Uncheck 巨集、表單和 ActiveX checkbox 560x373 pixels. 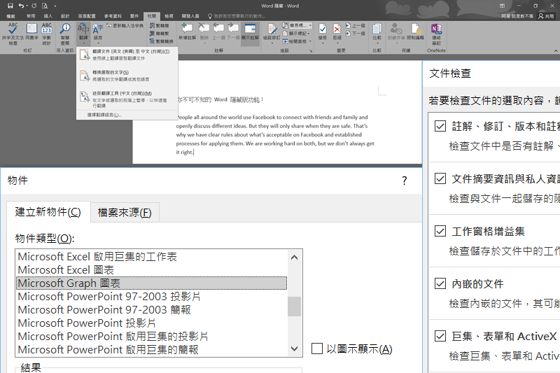[x=440, y=336]
